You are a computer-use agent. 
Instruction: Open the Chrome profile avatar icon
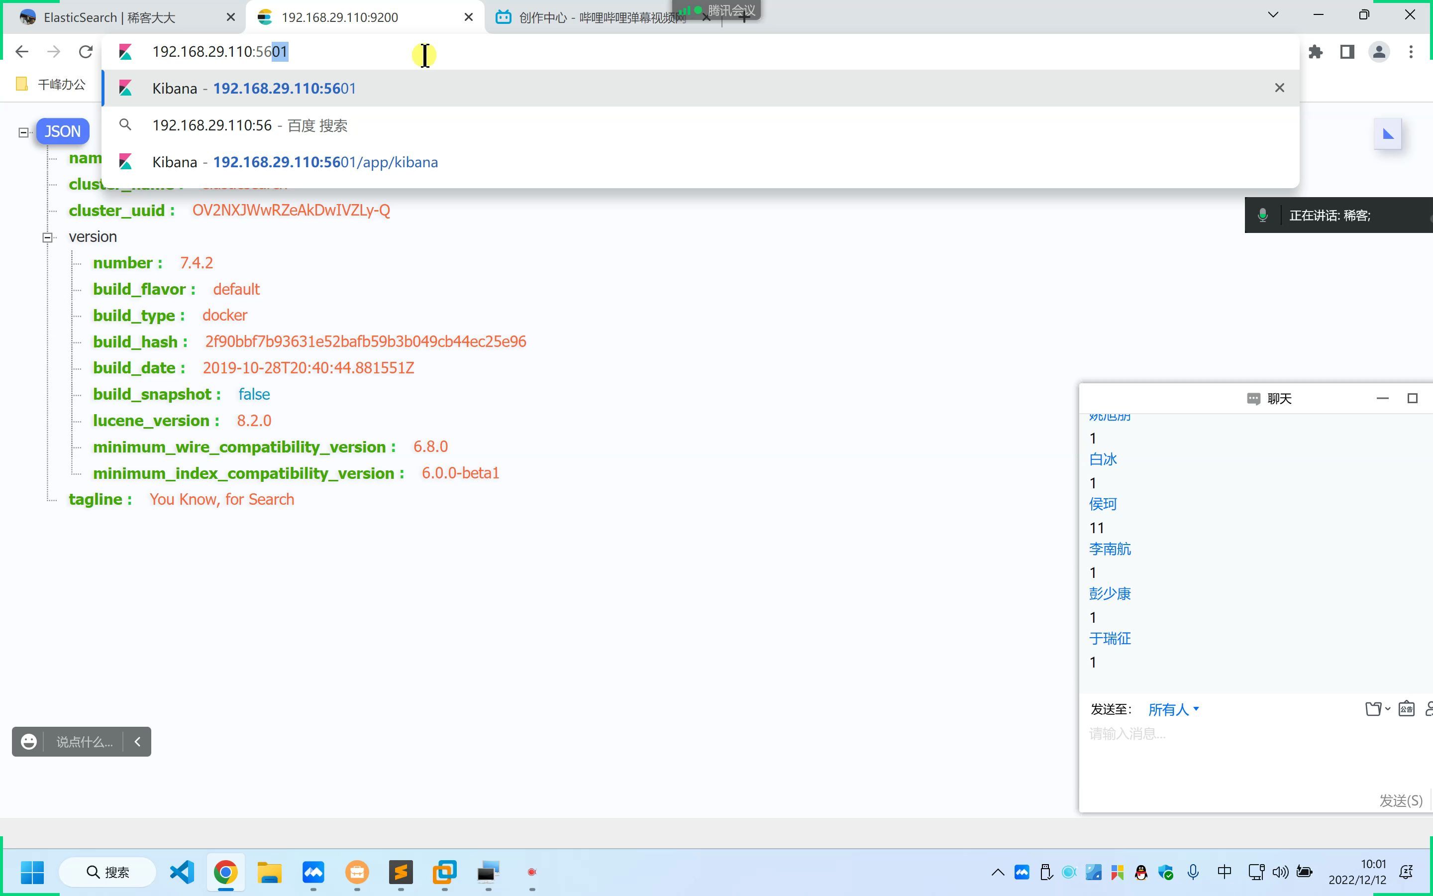(x=1379, y=52)
